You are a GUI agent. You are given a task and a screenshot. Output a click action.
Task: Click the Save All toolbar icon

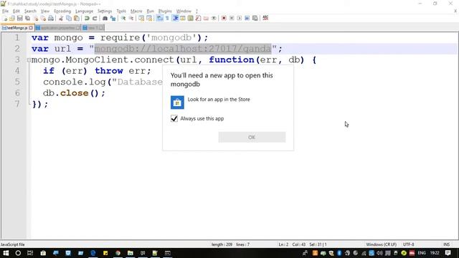pyautogui.click(x=27, y=18)
